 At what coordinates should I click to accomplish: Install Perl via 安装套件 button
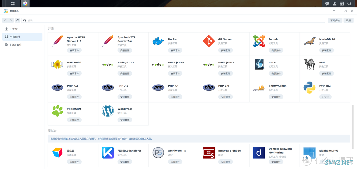pos(326,73)
